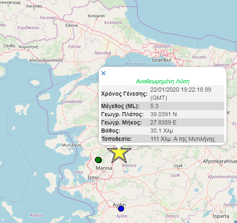Click the Marmara sea label
Viewport: 237px width, 223px height.
pos(135,64)
